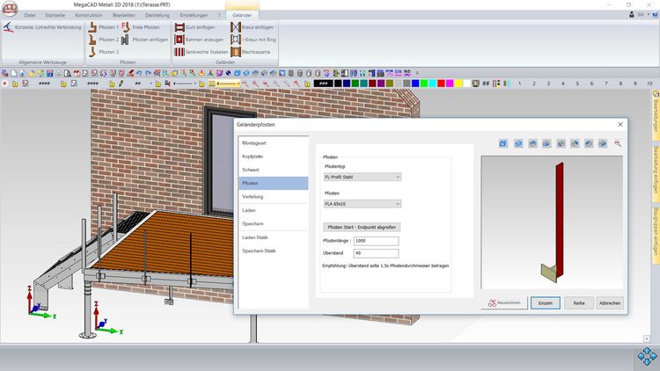Expand the FLA 65x10 Pfosten dropdown

(x=362, y=204)
